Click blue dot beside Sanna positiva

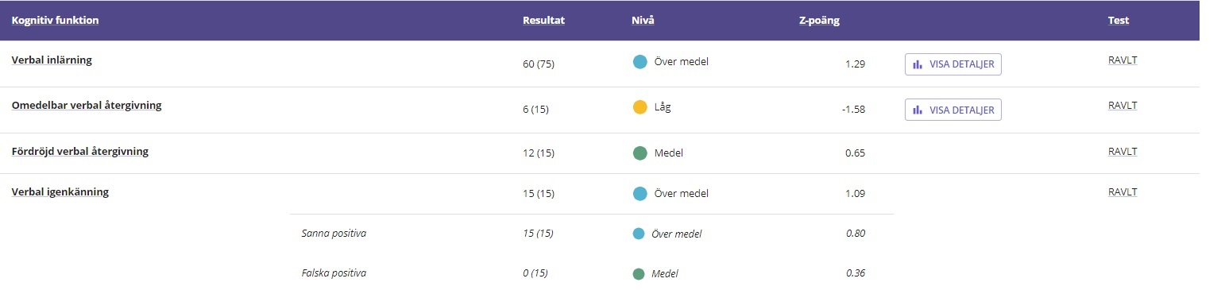coord(638,234)
